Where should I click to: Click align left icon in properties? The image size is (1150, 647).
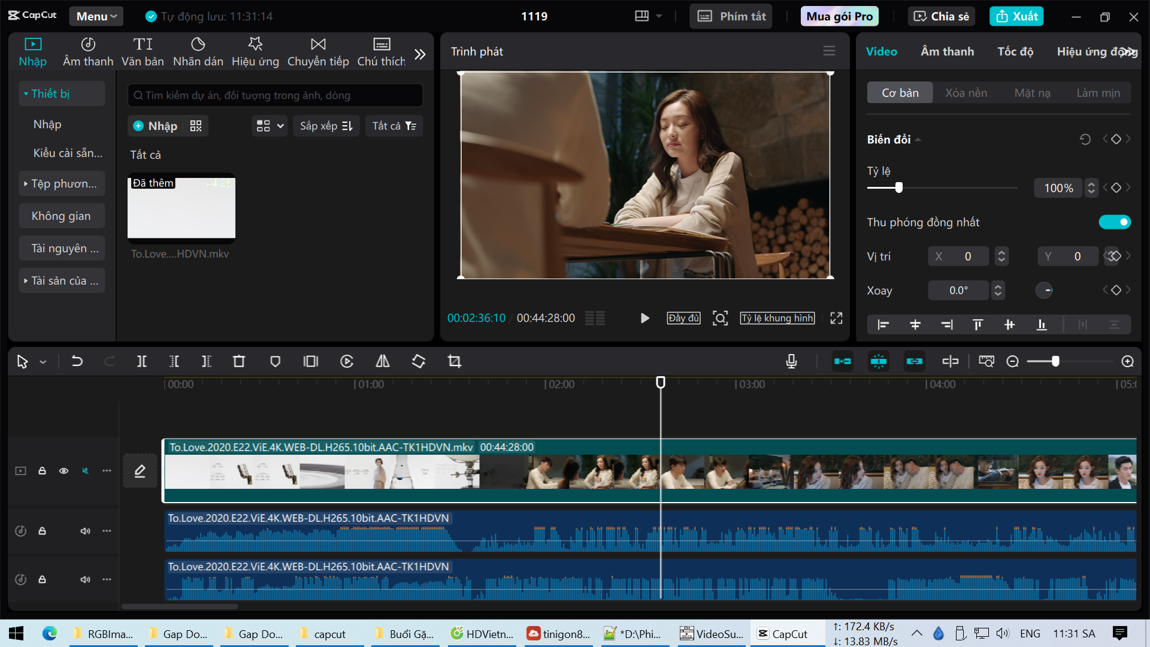click(883, 325)
